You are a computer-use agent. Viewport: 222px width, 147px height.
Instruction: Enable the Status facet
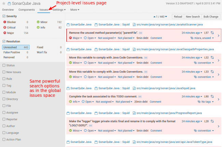[x=4, y=65]
